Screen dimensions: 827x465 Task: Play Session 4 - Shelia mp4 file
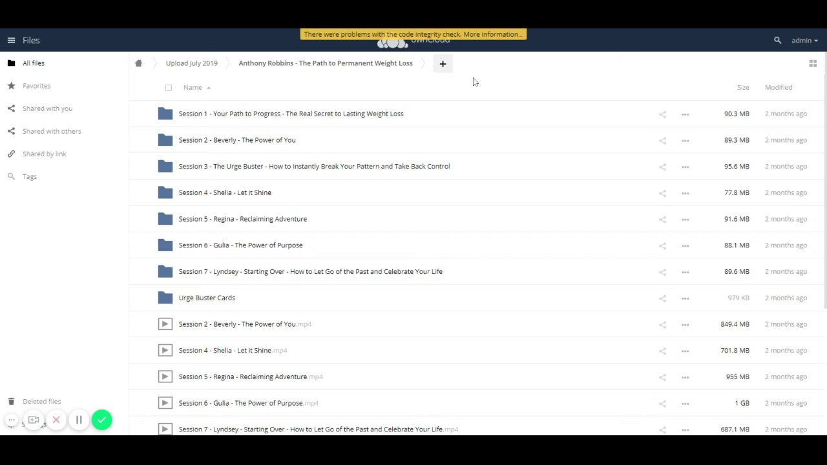click(x=233, y=351)
